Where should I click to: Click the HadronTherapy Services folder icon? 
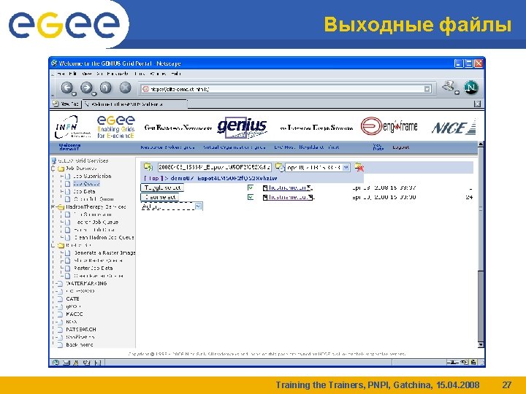61,207
